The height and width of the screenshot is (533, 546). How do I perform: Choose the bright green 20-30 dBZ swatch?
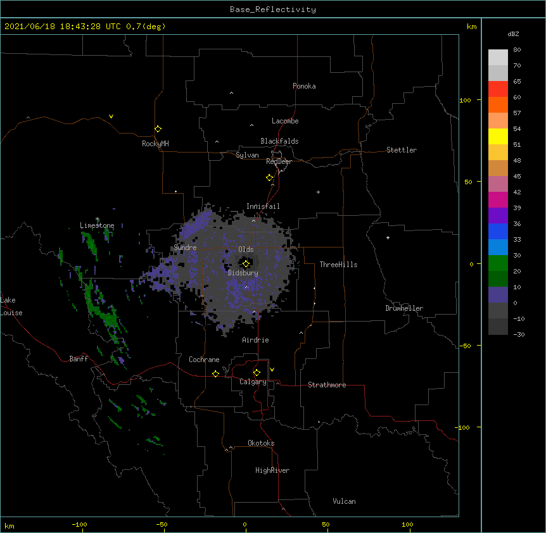tap(498, 263)
